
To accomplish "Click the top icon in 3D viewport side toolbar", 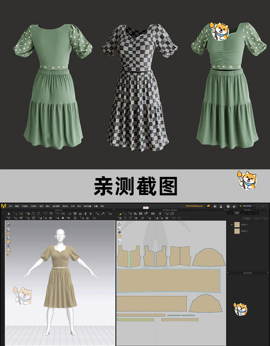I will tap(8, 224).
